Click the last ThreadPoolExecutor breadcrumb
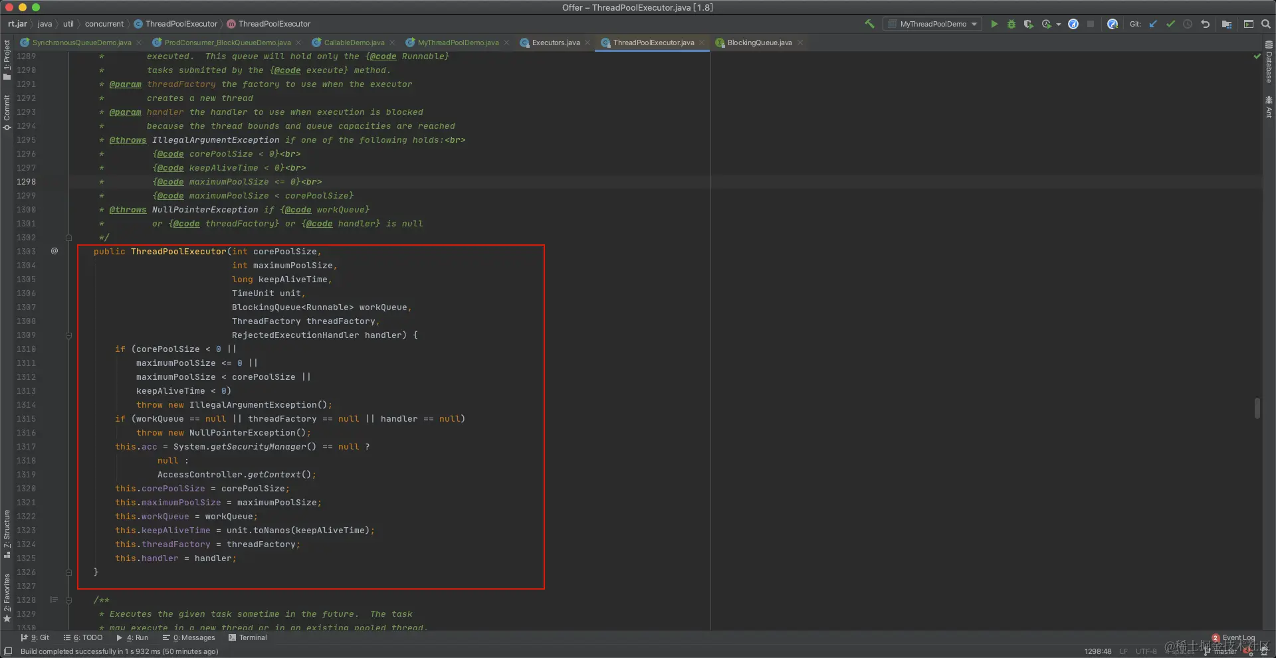This screenshot has height=658, width=1276. (269, 24)
